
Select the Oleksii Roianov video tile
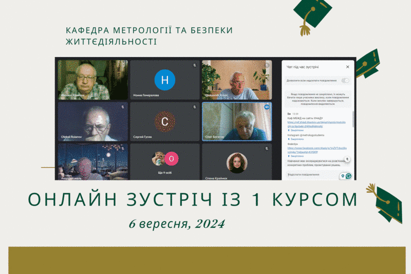click(x=93, y=121)
